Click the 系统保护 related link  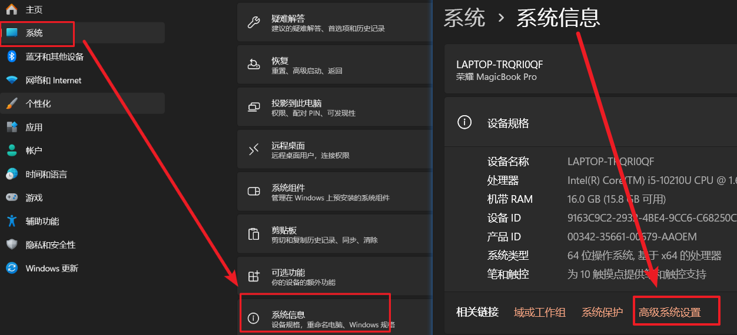click(x=602, y=312)
